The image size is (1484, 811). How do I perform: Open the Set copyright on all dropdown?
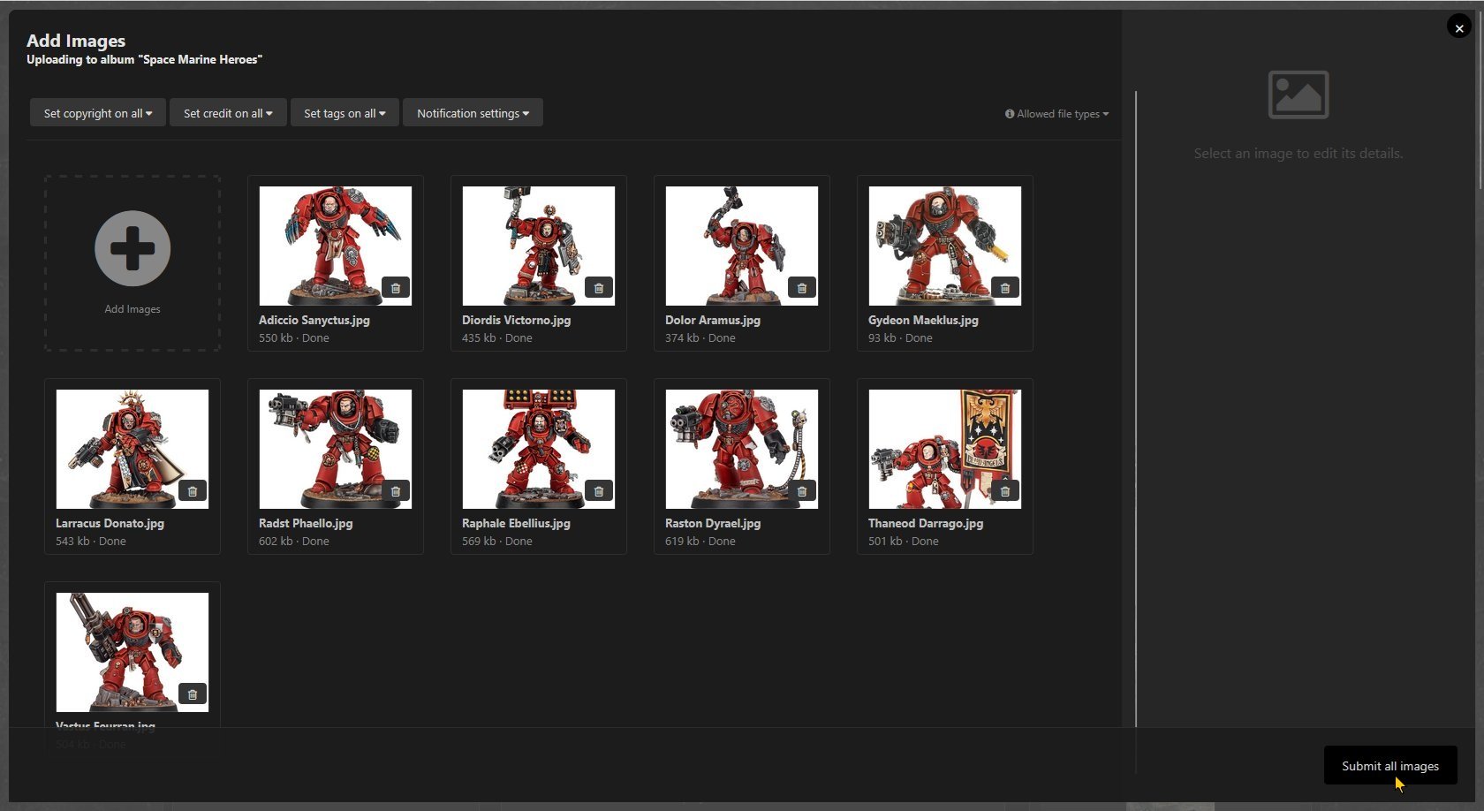[x=98, y=113]
